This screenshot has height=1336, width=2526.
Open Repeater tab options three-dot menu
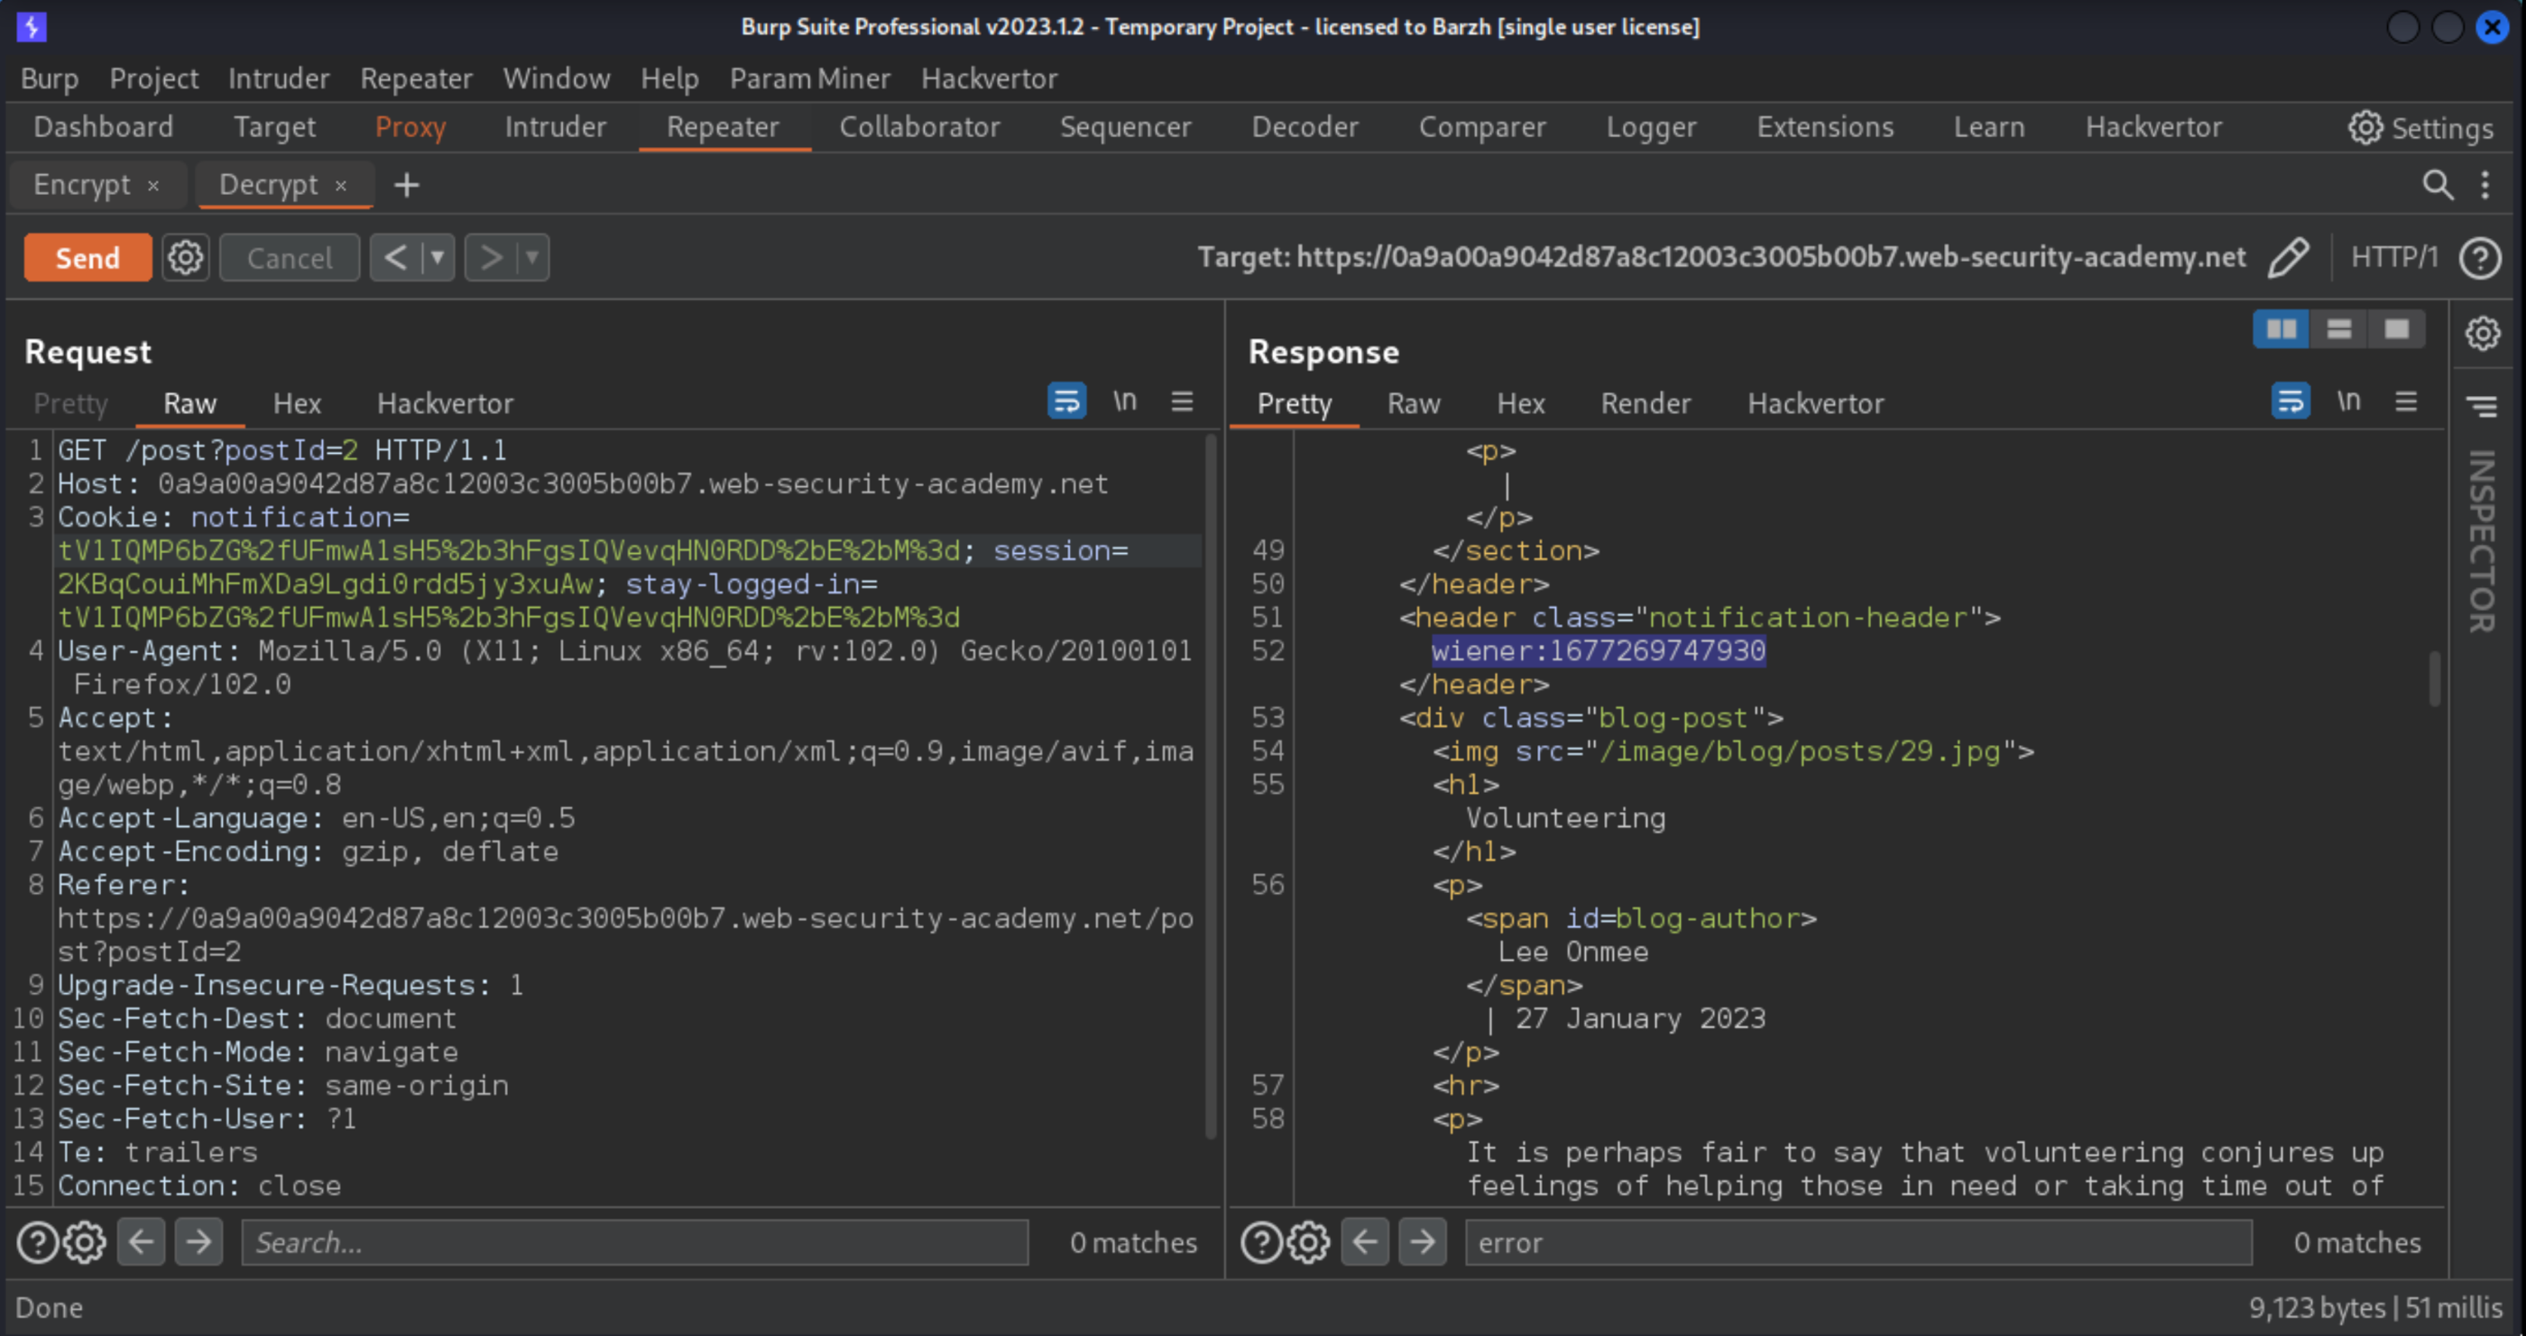(x=2485, y=184)
